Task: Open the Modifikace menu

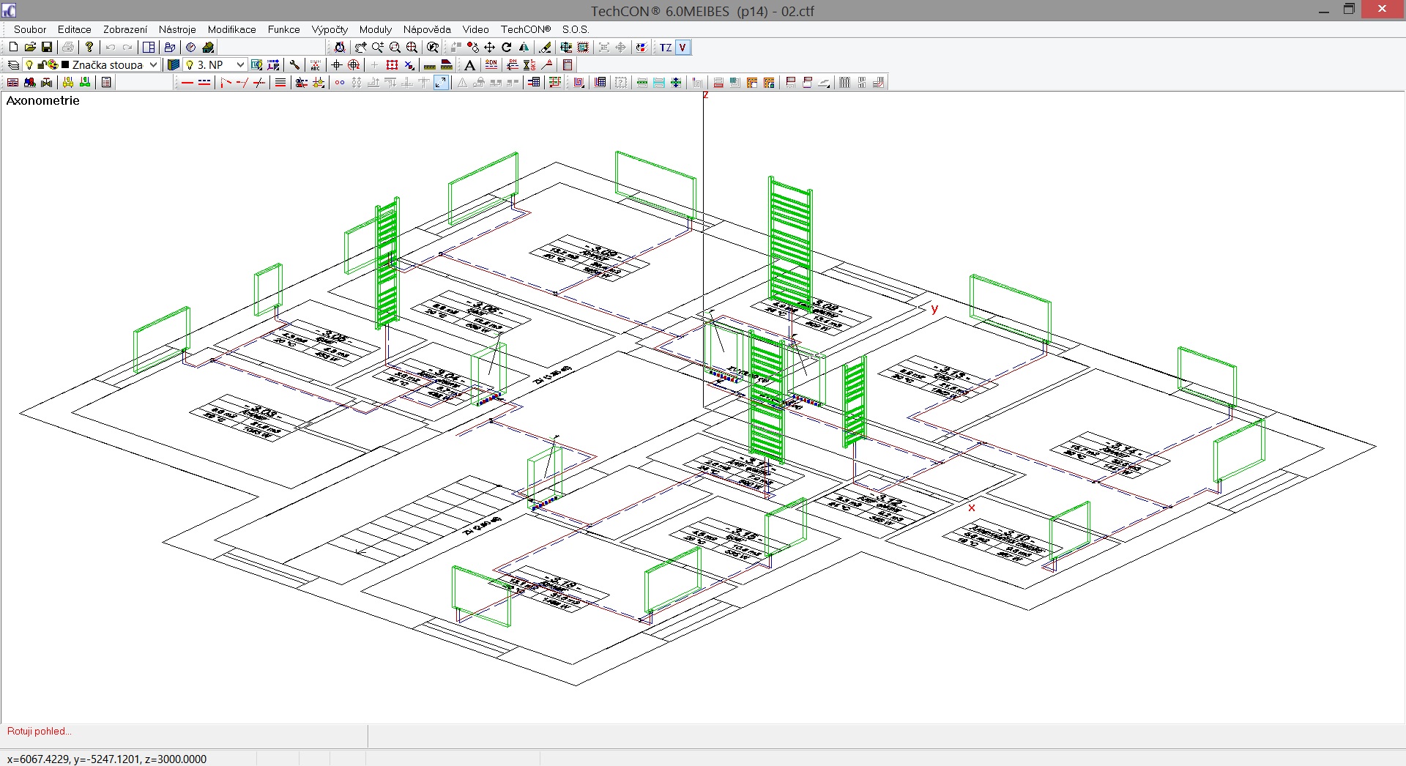Action: point(231,29)
